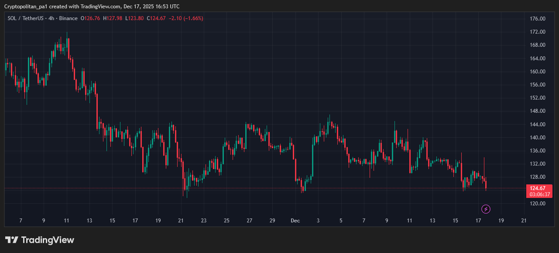Click the 176.00 price axis label

537,19
